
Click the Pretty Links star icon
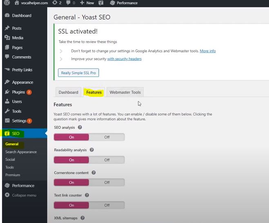tap(7, 70)
